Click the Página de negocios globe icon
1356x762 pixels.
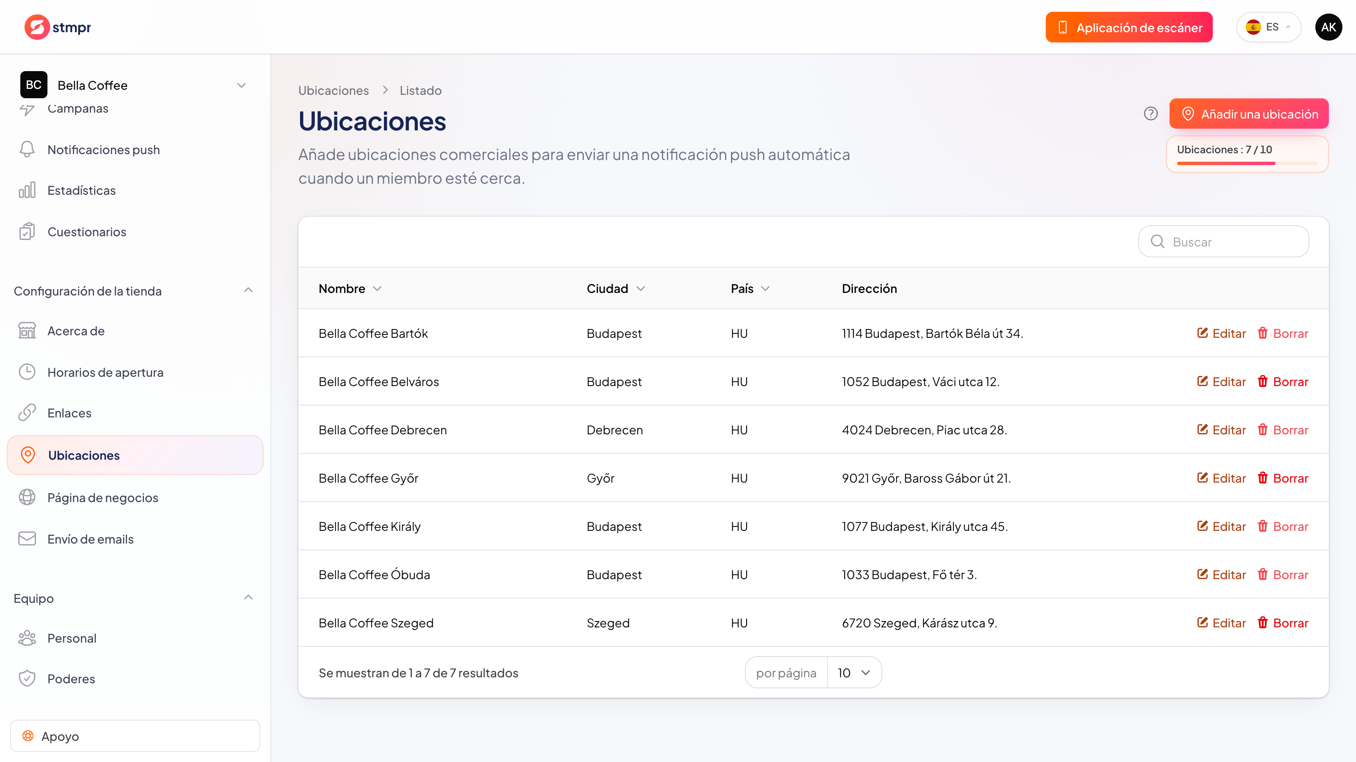point(27,497)
